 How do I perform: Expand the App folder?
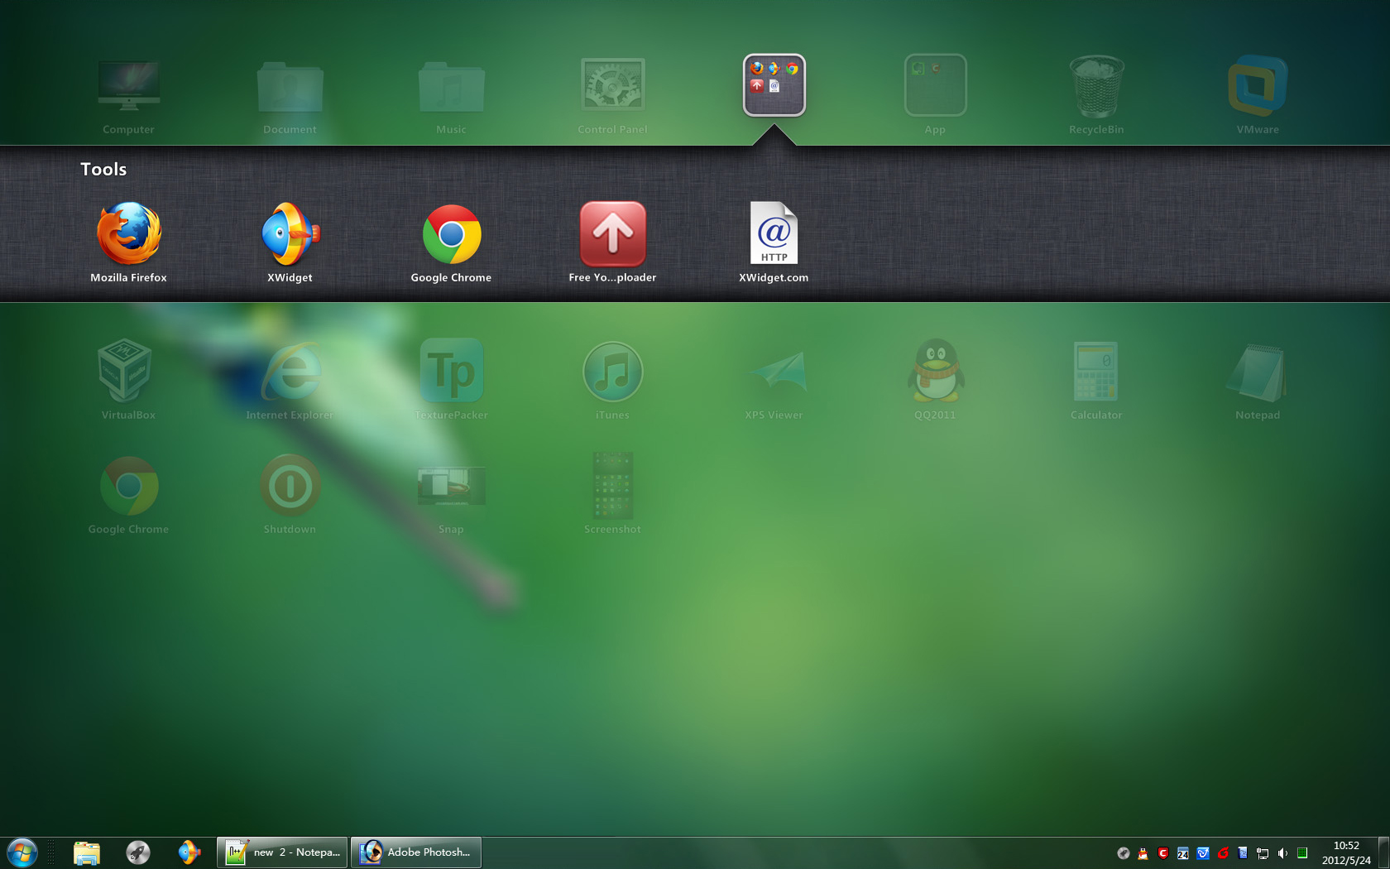(x=935, y=84)
